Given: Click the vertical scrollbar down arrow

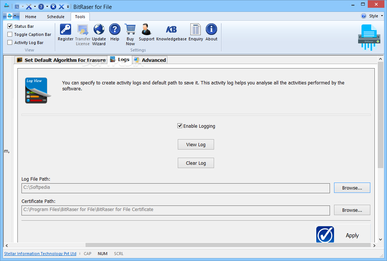Looking at the screenshot, I should (x=380, y=239).
